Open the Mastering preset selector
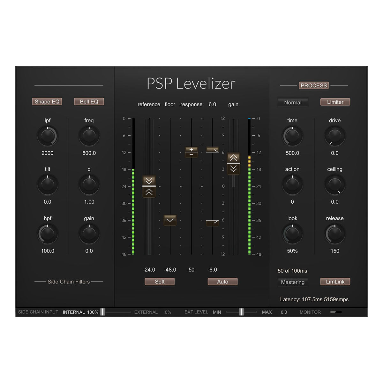This screenshot has width=383, height=383. tap(293, 282)
